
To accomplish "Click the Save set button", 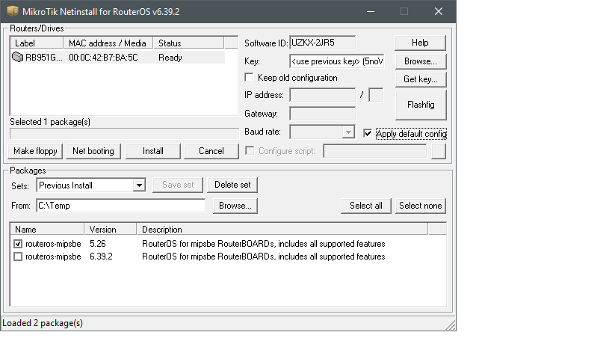I will [178, 185].
